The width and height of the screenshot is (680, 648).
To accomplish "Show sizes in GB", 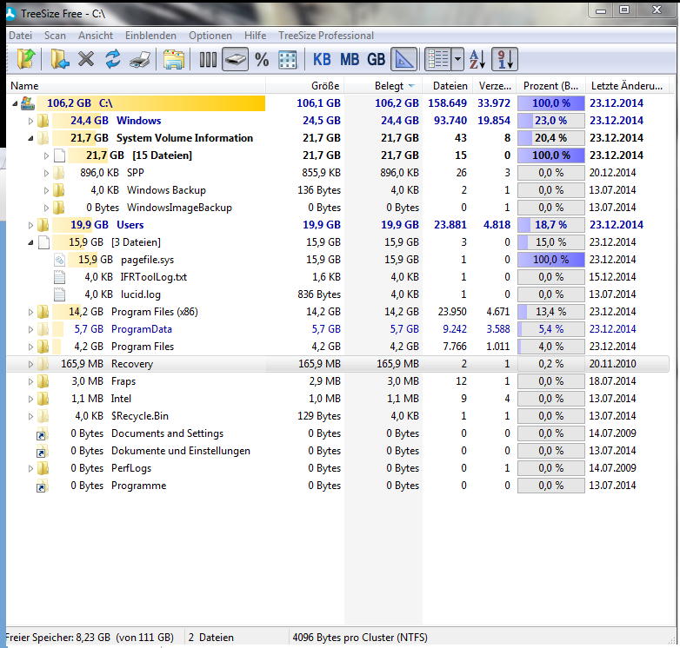I will [376, 59].
